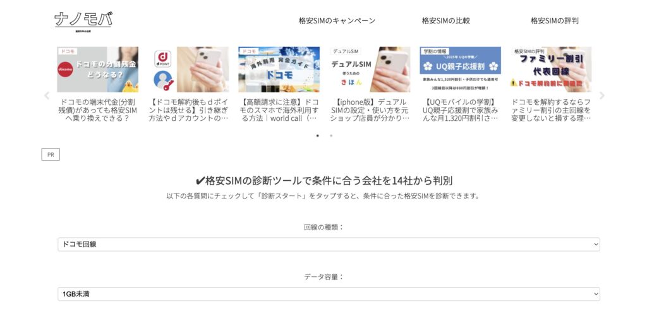Open the データ容量 dropdown showing 1GB未満
The height and width of the screenshot is (313, 647).
pos(329,294)
